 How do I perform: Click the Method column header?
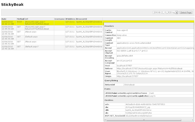pos(20,19)
